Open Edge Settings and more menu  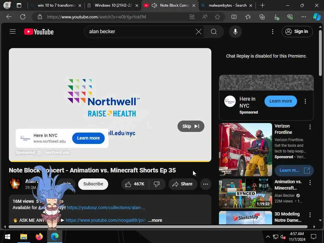pyautogui.click(x=303, y=17)
